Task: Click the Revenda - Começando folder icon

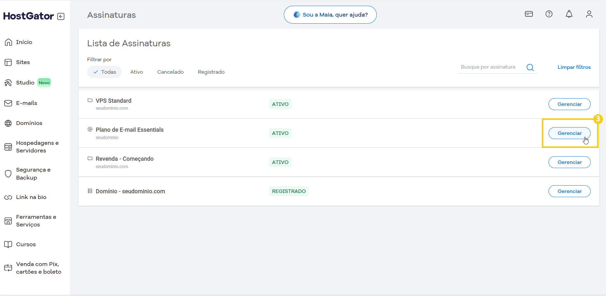Action: pyautogui.click(x=90, y=158)
